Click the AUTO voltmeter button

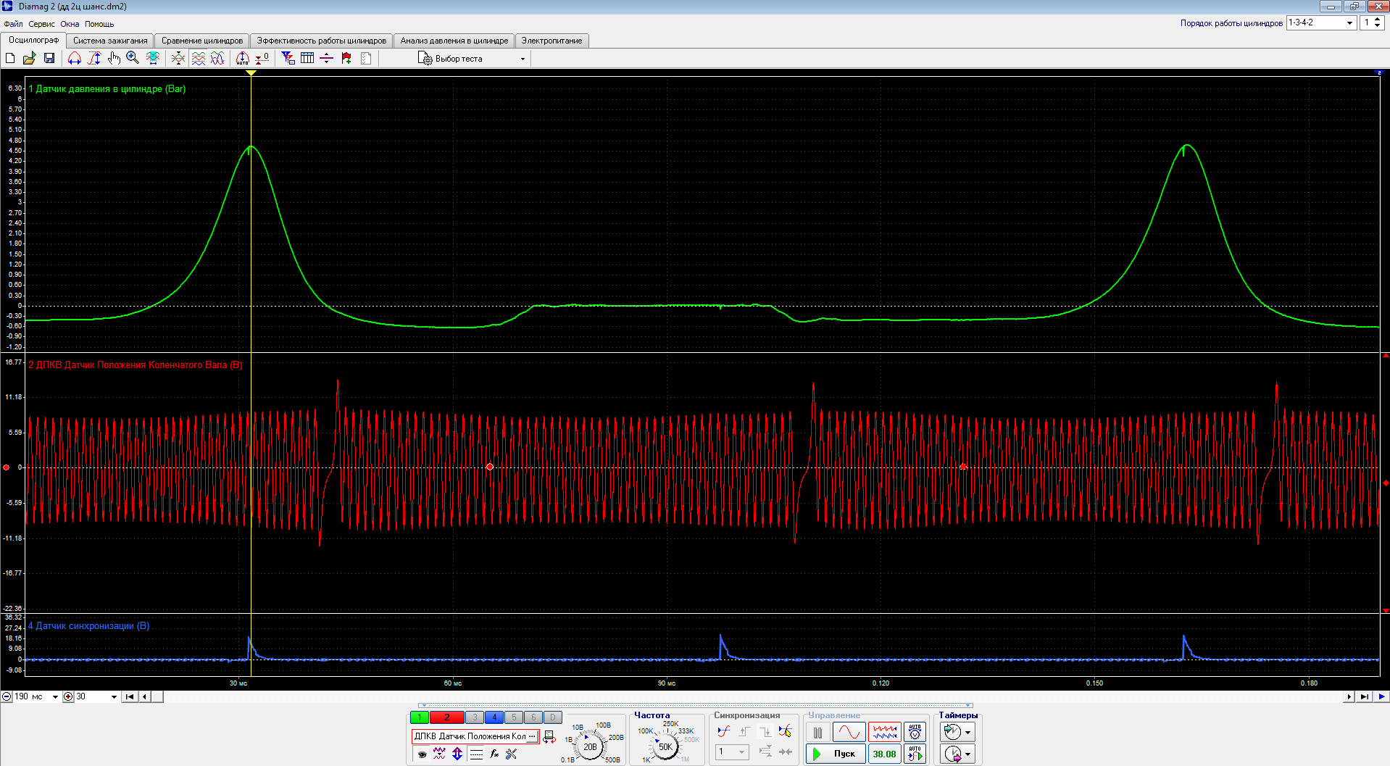tap(915, 733)
